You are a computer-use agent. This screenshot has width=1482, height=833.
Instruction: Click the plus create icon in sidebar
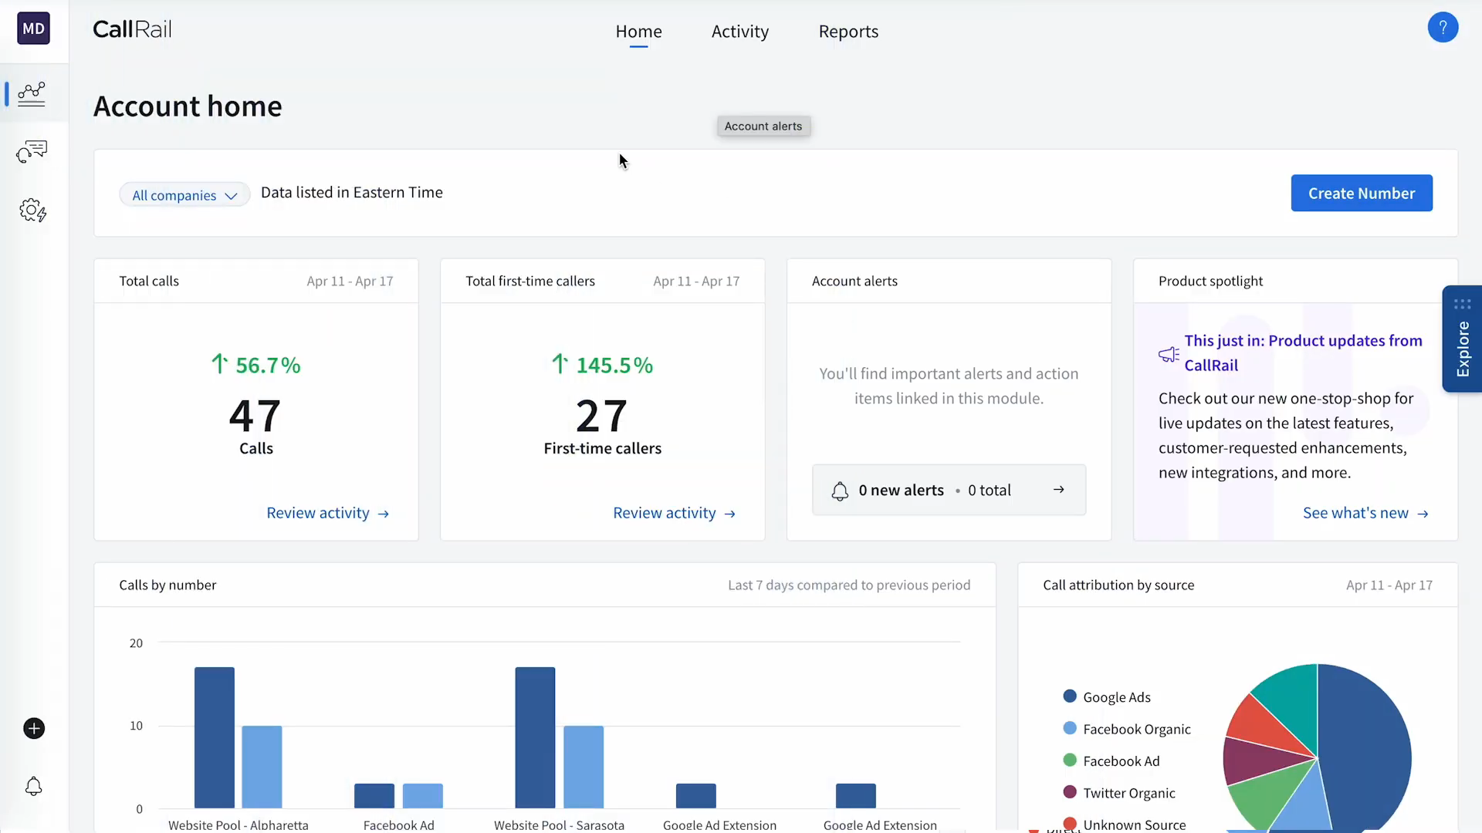pos(34,728)
